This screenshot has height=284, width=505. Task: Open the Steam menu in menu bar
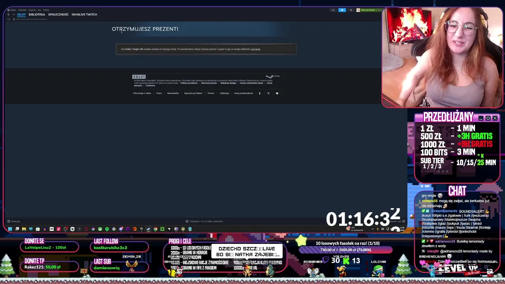(x=13, y=10)
